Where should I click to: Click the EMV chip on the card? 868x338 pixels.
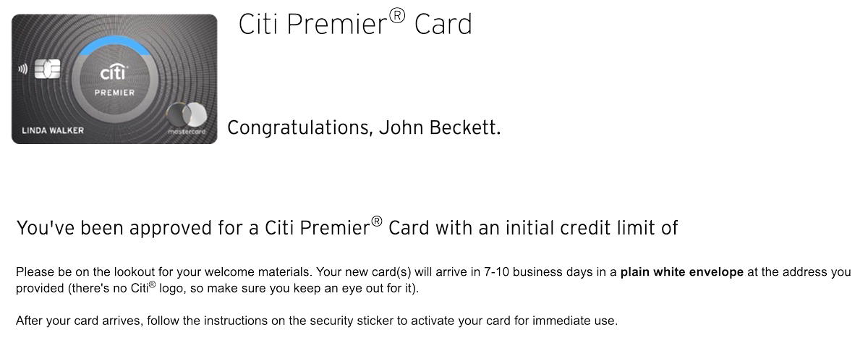[x=48, y=69]
